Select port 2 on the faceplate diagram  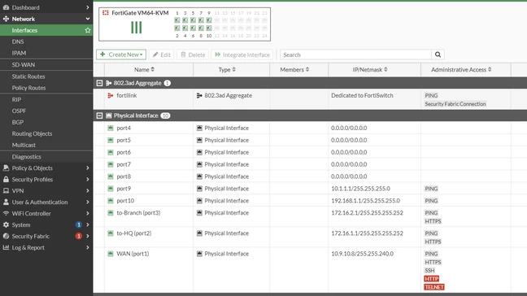[177, 28]
